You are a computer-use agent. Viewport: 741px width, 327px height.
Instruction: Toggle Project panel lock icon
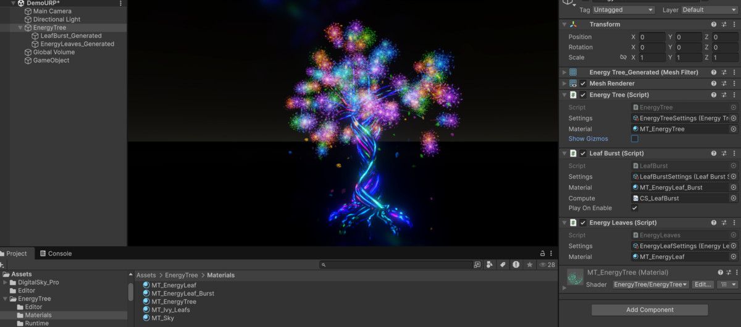[542, 253]
